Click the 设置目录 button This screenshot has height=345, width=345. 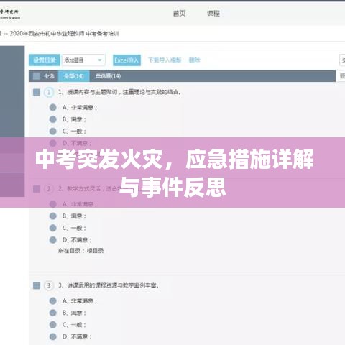(45, 60)
